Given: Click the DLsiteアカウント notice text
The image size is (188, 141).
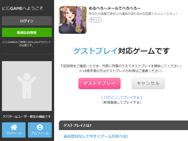Looking at the screenshot, I should tap(27, 44).
